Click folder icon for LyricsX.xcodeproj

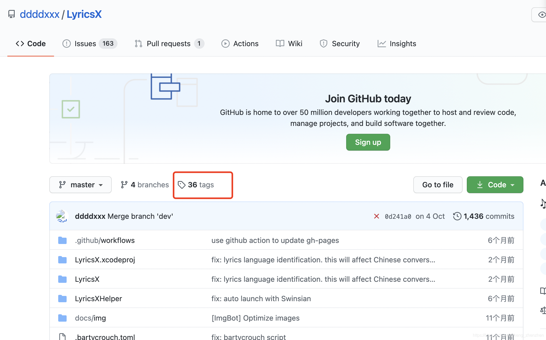(62, 260)
